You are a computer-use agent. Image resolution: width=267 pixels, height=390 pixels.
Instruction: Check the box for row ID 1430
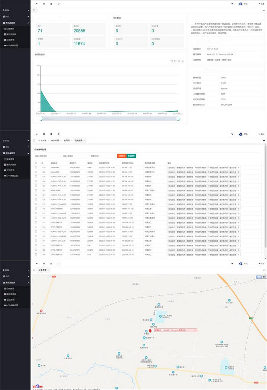point(36,167)
